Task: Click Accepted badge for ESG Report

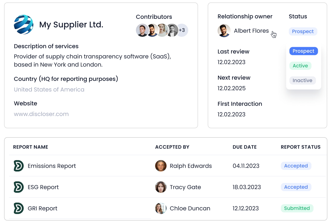Action: 296,187
